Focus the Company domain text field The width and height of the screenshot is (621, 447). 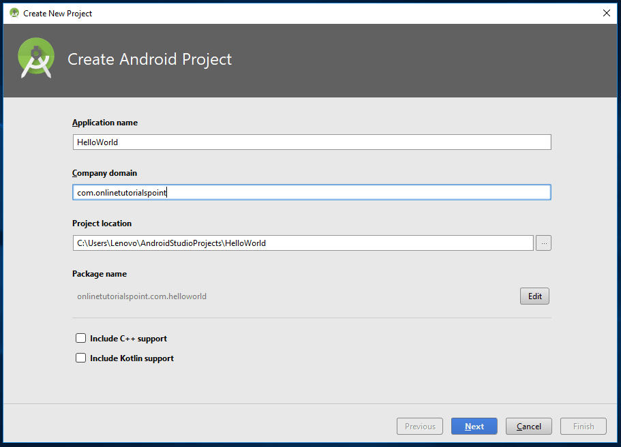[x=311, y=192]
